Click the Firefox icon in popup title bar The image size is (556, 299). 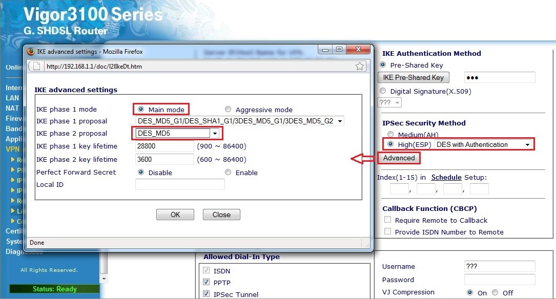(x=31, y=51)
